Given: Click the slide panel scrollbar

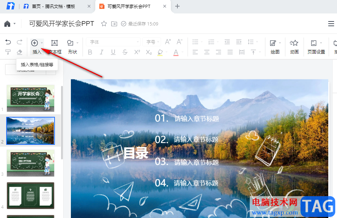Looking at the screenshot, I should tap(62, 123).
